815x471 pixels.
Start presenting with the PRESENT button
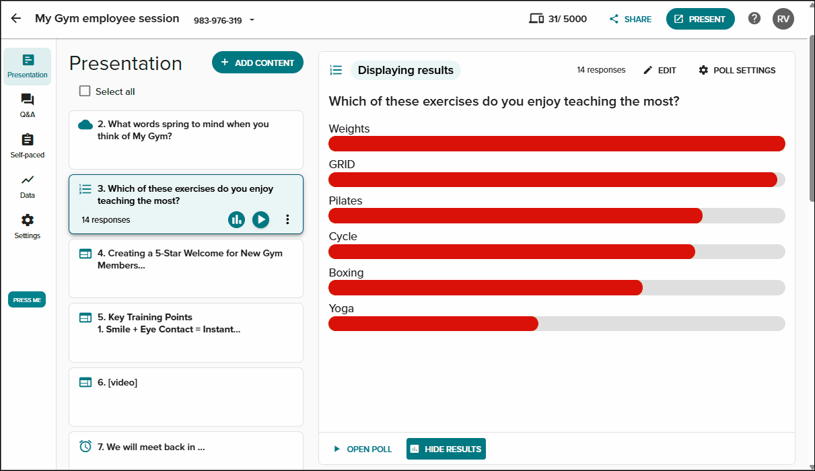[x=700, y=19]
